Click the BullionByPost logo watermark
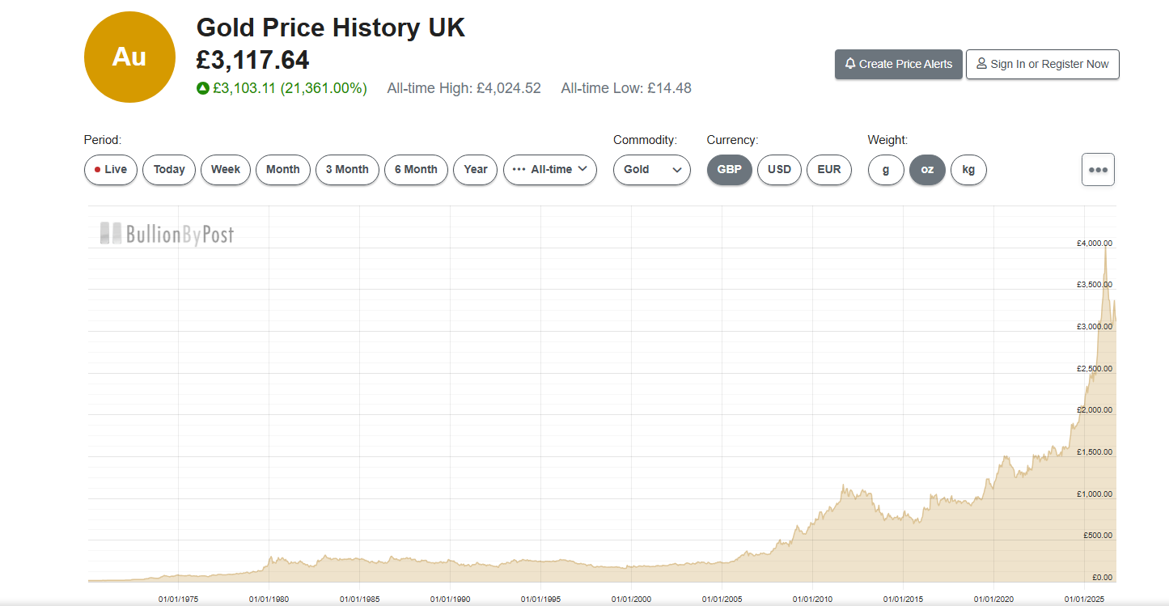 (x=167, y=234)
